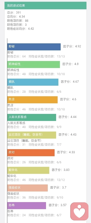This screenshot has height=223, width=91.
Task: Click the 总分：391 text
Action: point(14,13)
